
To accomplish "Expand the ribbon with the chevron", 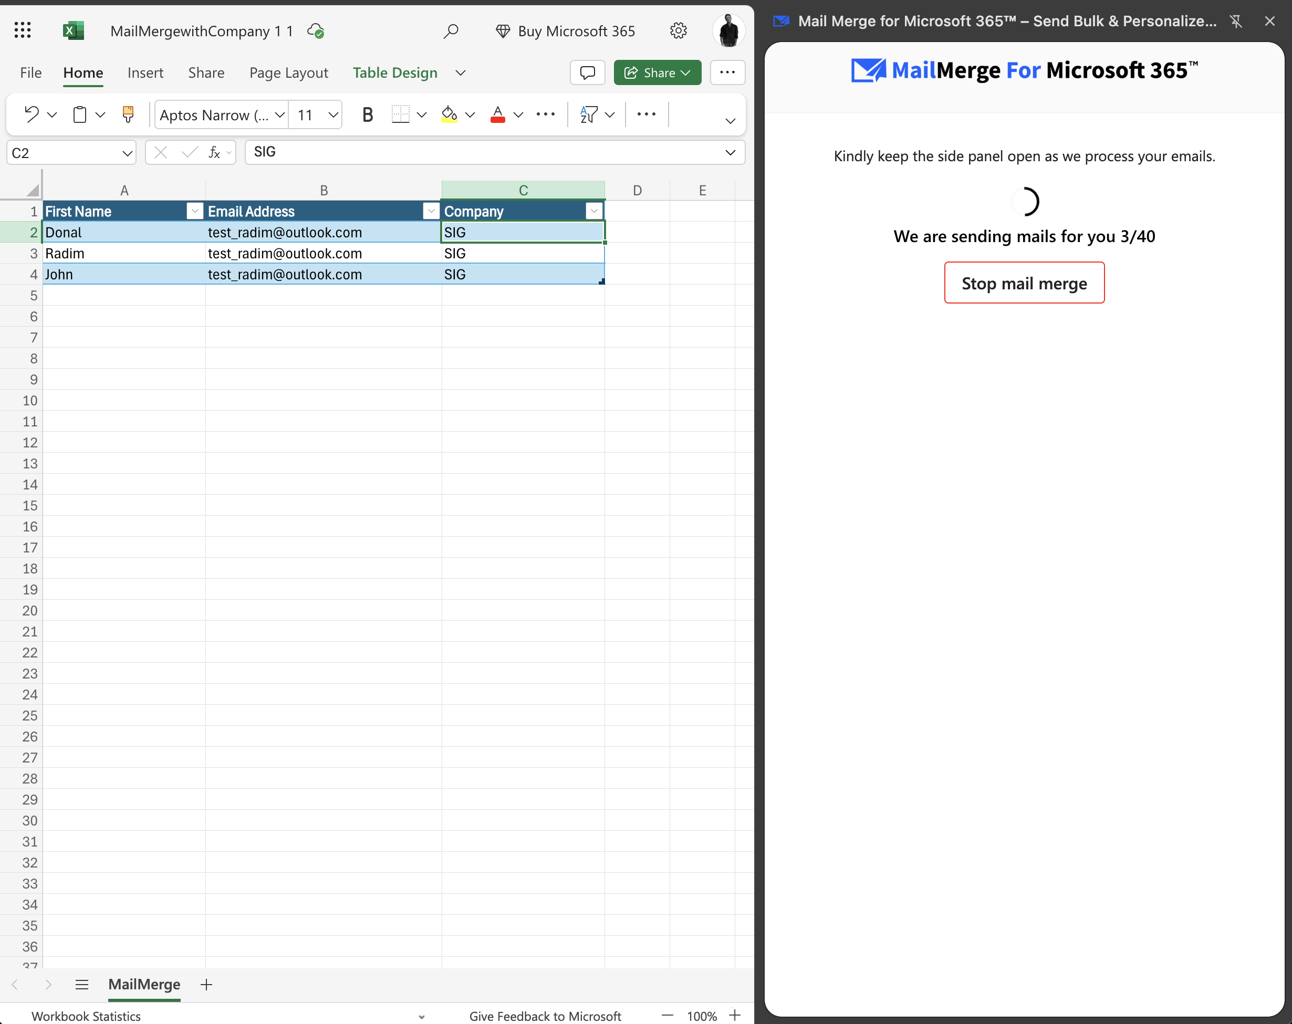I will point(731,121).
